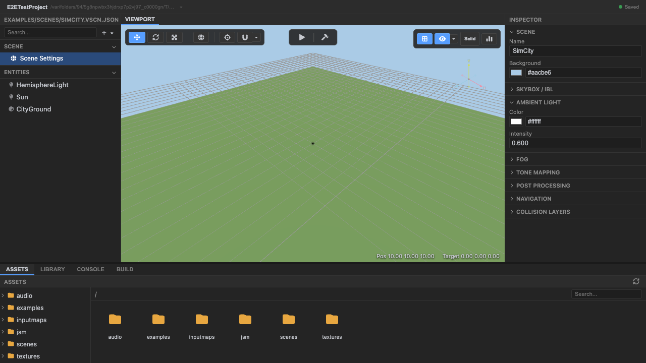The image size is (646, 363).
Task: Open the Background color swatch
Action: (516, 73)
